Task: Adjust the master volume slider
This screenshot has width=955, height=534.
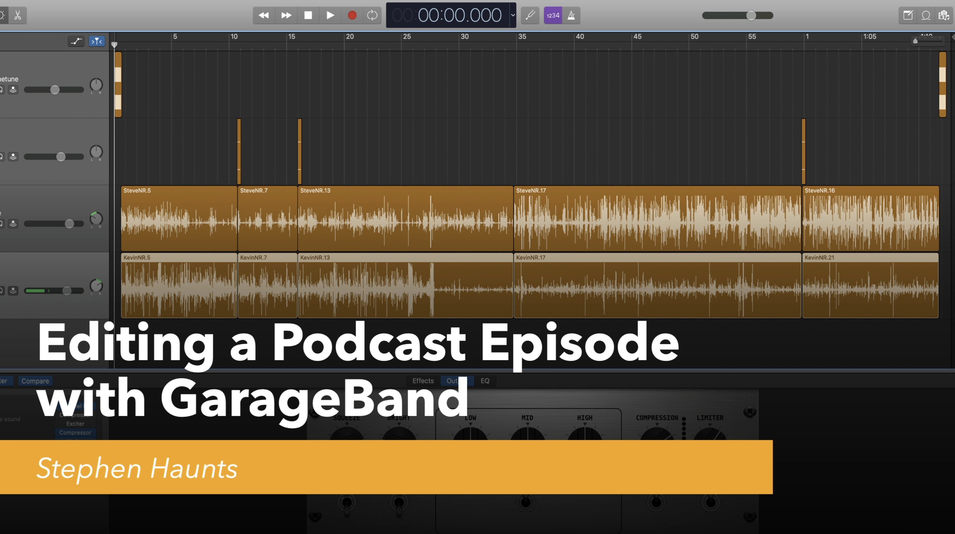Action: (x=751, y=15)
